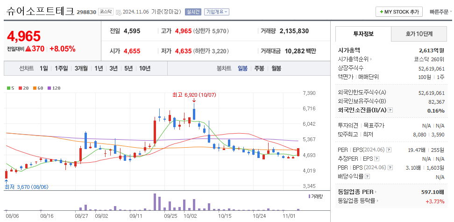
Task: Click the plus icon in MY STOCK 추가
Action: tap(381, 12)
